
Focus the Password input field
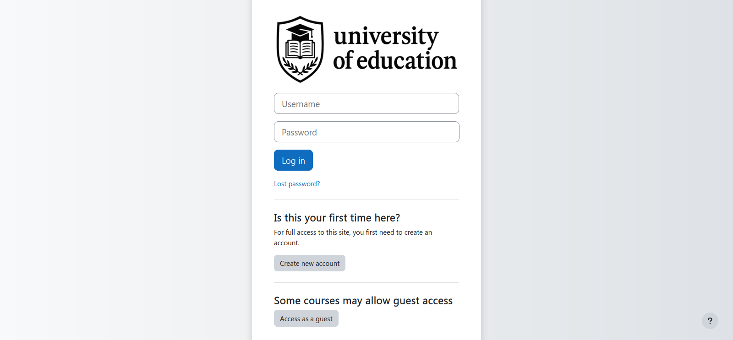click(x=366, y=132)
